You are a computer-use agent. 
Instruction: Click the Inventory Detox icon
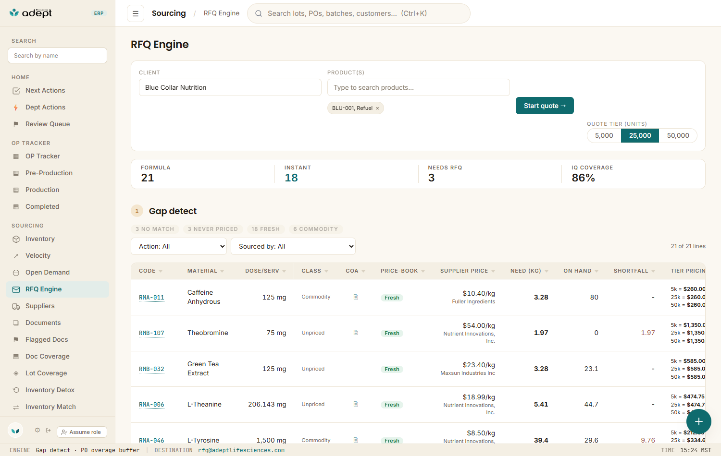tap(16, 390)
